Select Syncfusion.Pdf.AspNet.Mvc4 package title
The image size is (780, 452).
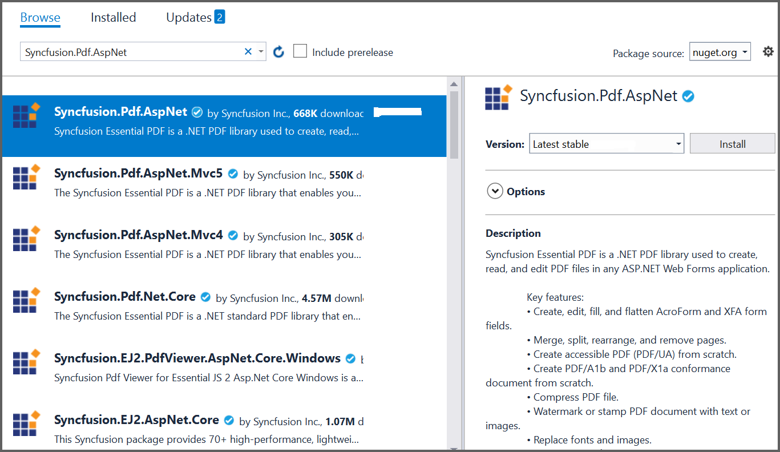(x=138, y=235)
